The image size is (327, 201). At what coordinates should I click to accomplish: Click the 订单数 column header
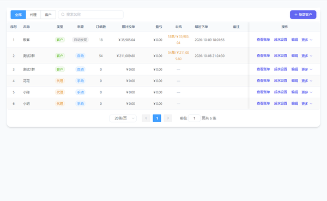[101, 27]
